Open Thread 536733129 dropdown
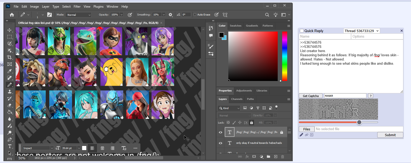This screenshot has height=163, width=411. click(x=362, y=31)
